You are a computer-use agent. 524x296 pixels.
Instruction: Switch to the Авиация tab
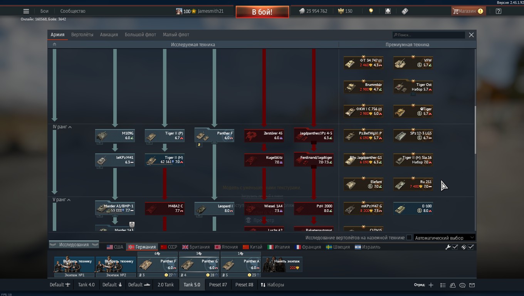tap(109, 35)
